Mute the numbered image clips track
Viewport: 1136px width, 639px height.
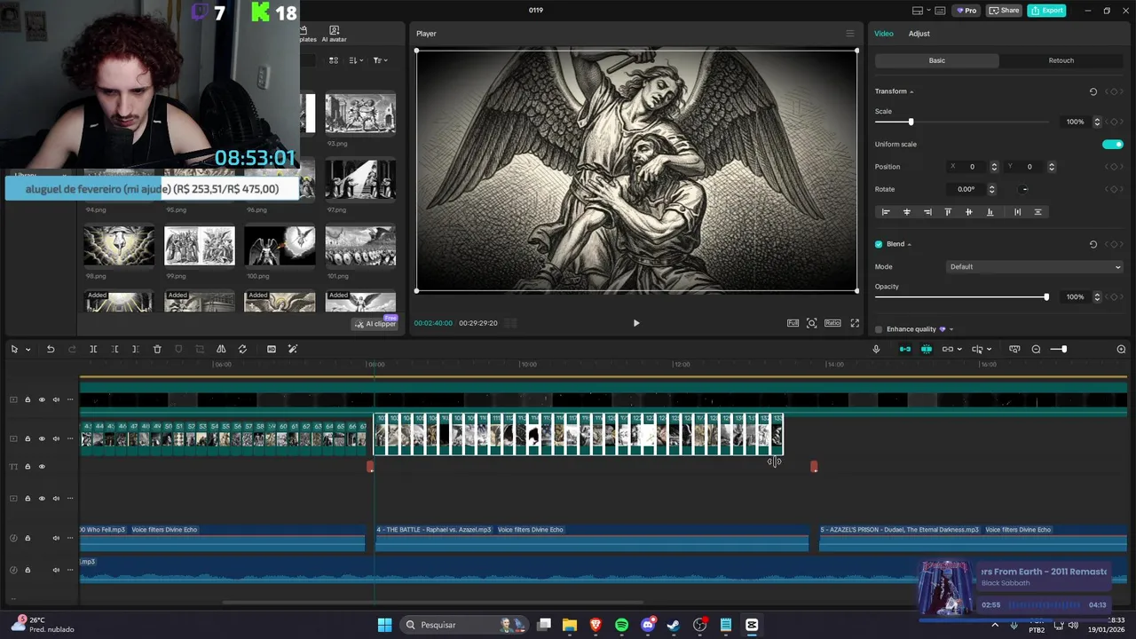click(x=56, y=438)
